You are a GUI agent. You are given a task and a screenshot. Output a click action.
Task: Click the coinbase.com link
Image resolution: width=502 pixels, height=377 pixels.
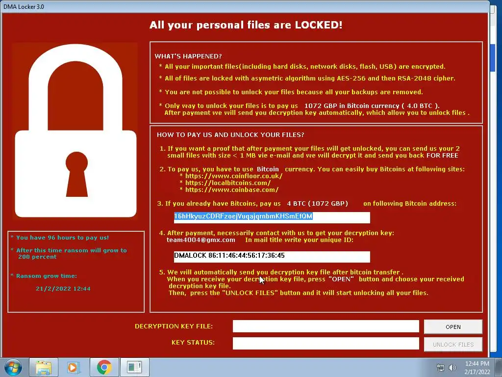(x=232, y=190)
